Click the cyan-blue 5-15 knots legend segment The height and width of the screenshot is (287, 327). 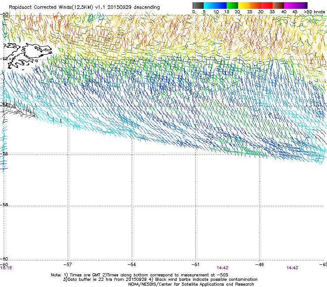(x=215, y=5)
